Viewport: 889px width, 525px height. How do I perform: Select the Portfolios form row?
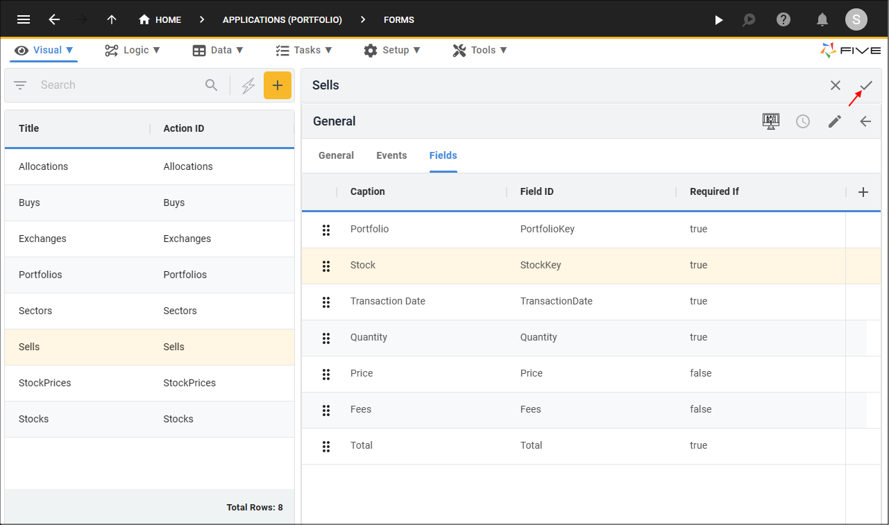pos(149,275)
